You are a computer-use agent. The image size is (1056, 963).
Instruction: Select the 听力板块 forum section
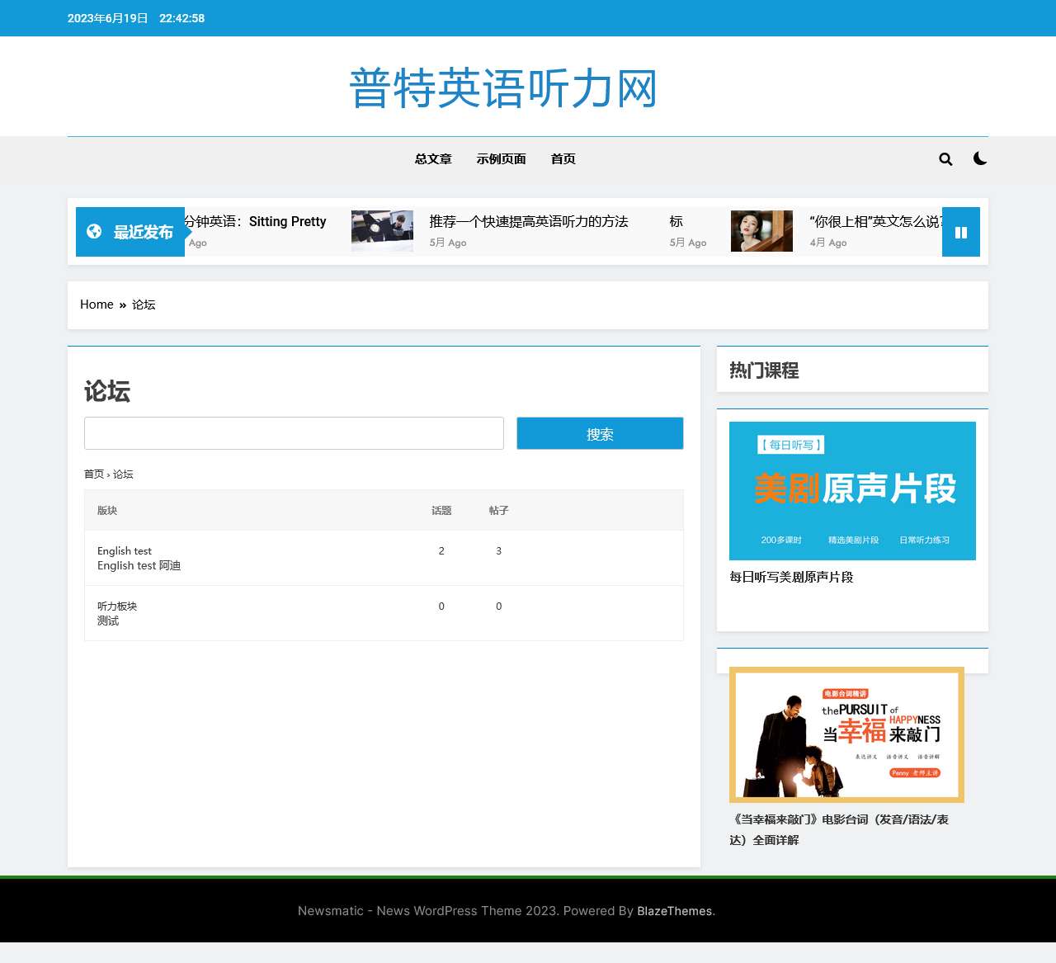tap(116, 606)
